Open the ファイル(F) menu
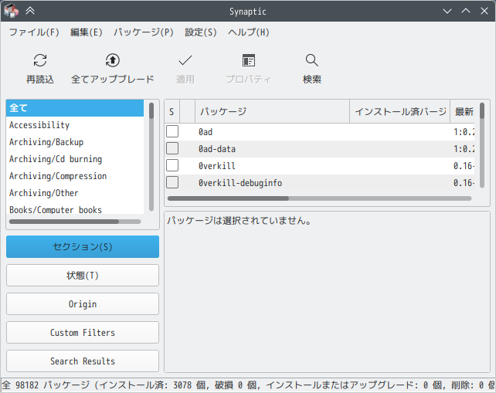This screenshot has height=393, width=496. pyautogui.click(x=34, y=32)
